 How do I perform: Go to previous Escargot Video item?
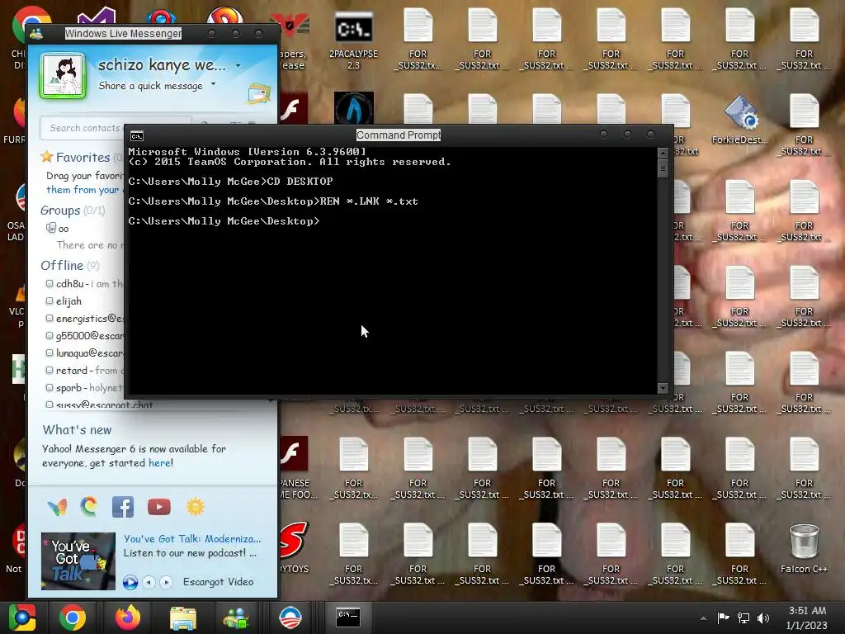coord(149,582)
